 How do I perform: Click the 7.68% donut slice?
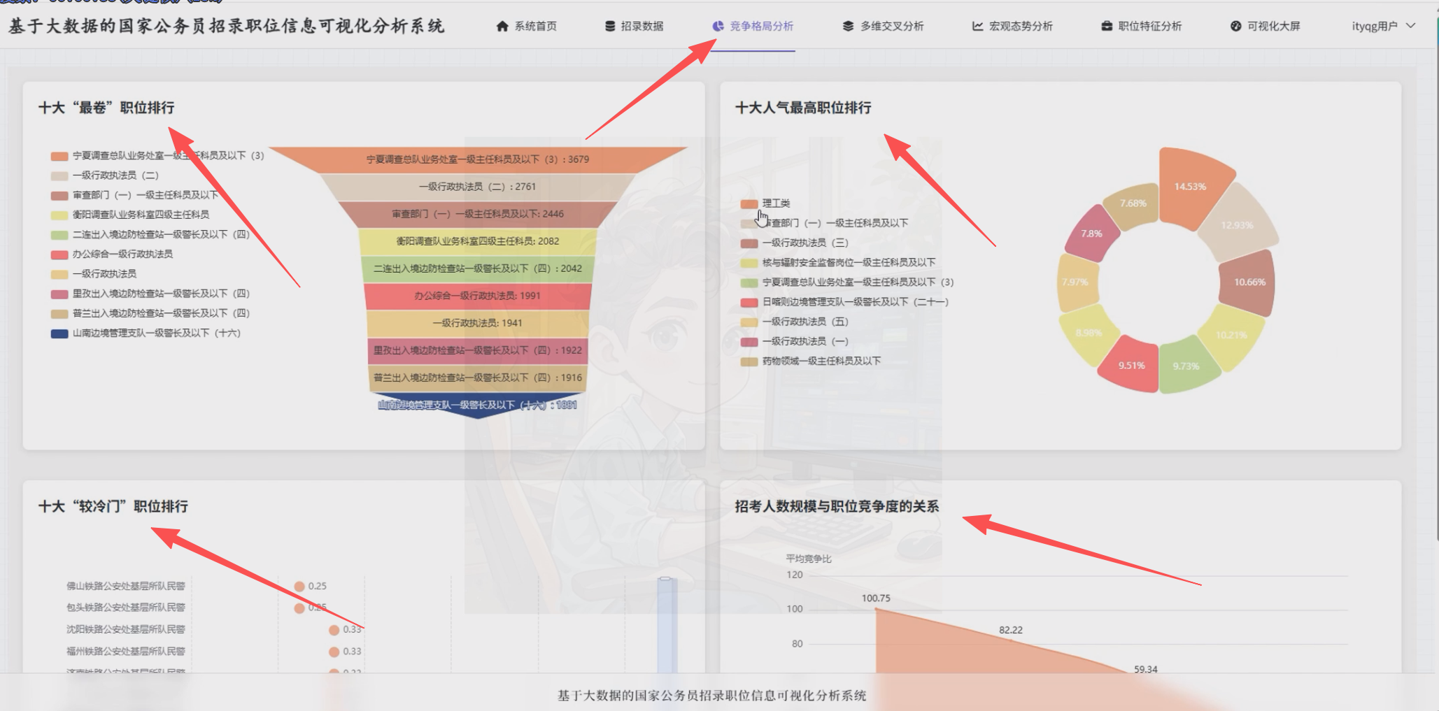[1133, 203]
